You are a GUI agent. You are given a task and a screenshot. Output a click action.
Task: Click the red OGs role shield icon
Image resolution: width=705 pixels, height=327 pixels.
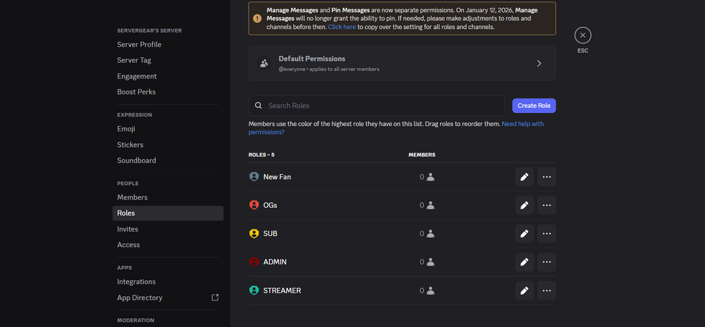pos(254,205)
